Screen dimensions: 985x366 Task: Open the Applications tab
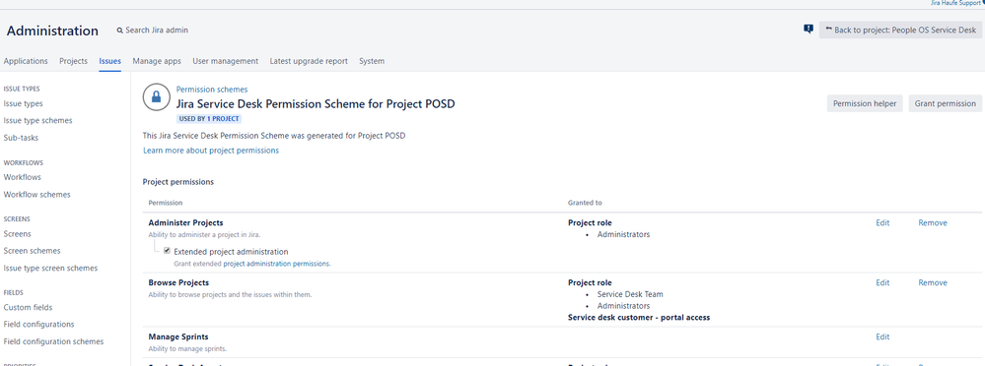(26, 61)
